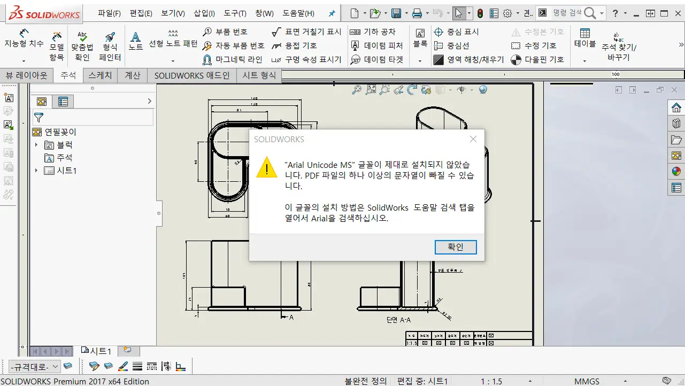The width and height of the screenshot is (685, 386).
Task: Select the 마그네틱 라인 tool
Action: (233, 59)
